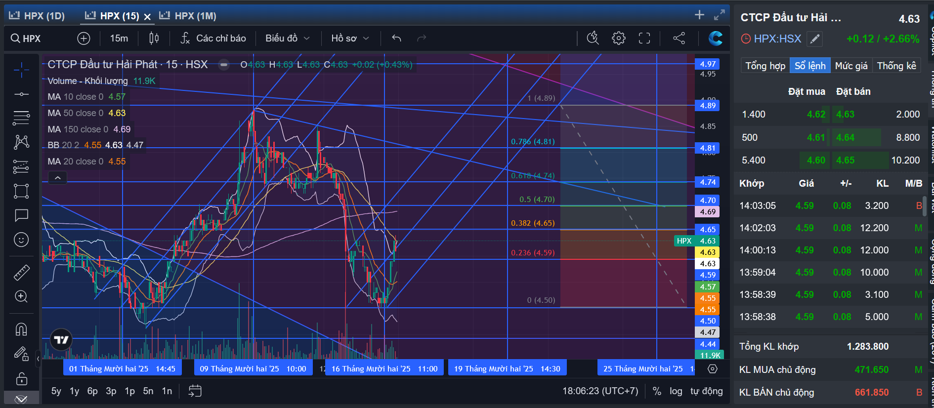The width and height of the screenshot is (934, 408).
Task: Expand the chart panel with arrows icon
Action: point(720,15)
